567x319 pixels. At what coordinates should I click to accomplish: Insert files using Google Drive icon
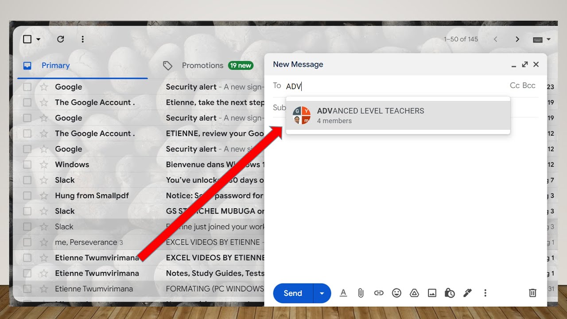414,293
